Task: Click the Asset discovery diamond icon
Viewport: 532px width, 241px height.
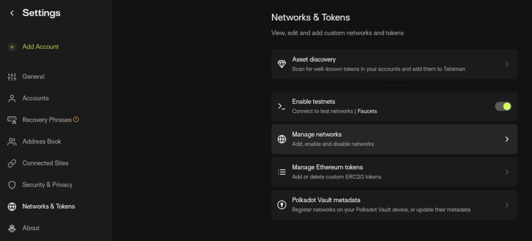Action: tap(282, 64)
